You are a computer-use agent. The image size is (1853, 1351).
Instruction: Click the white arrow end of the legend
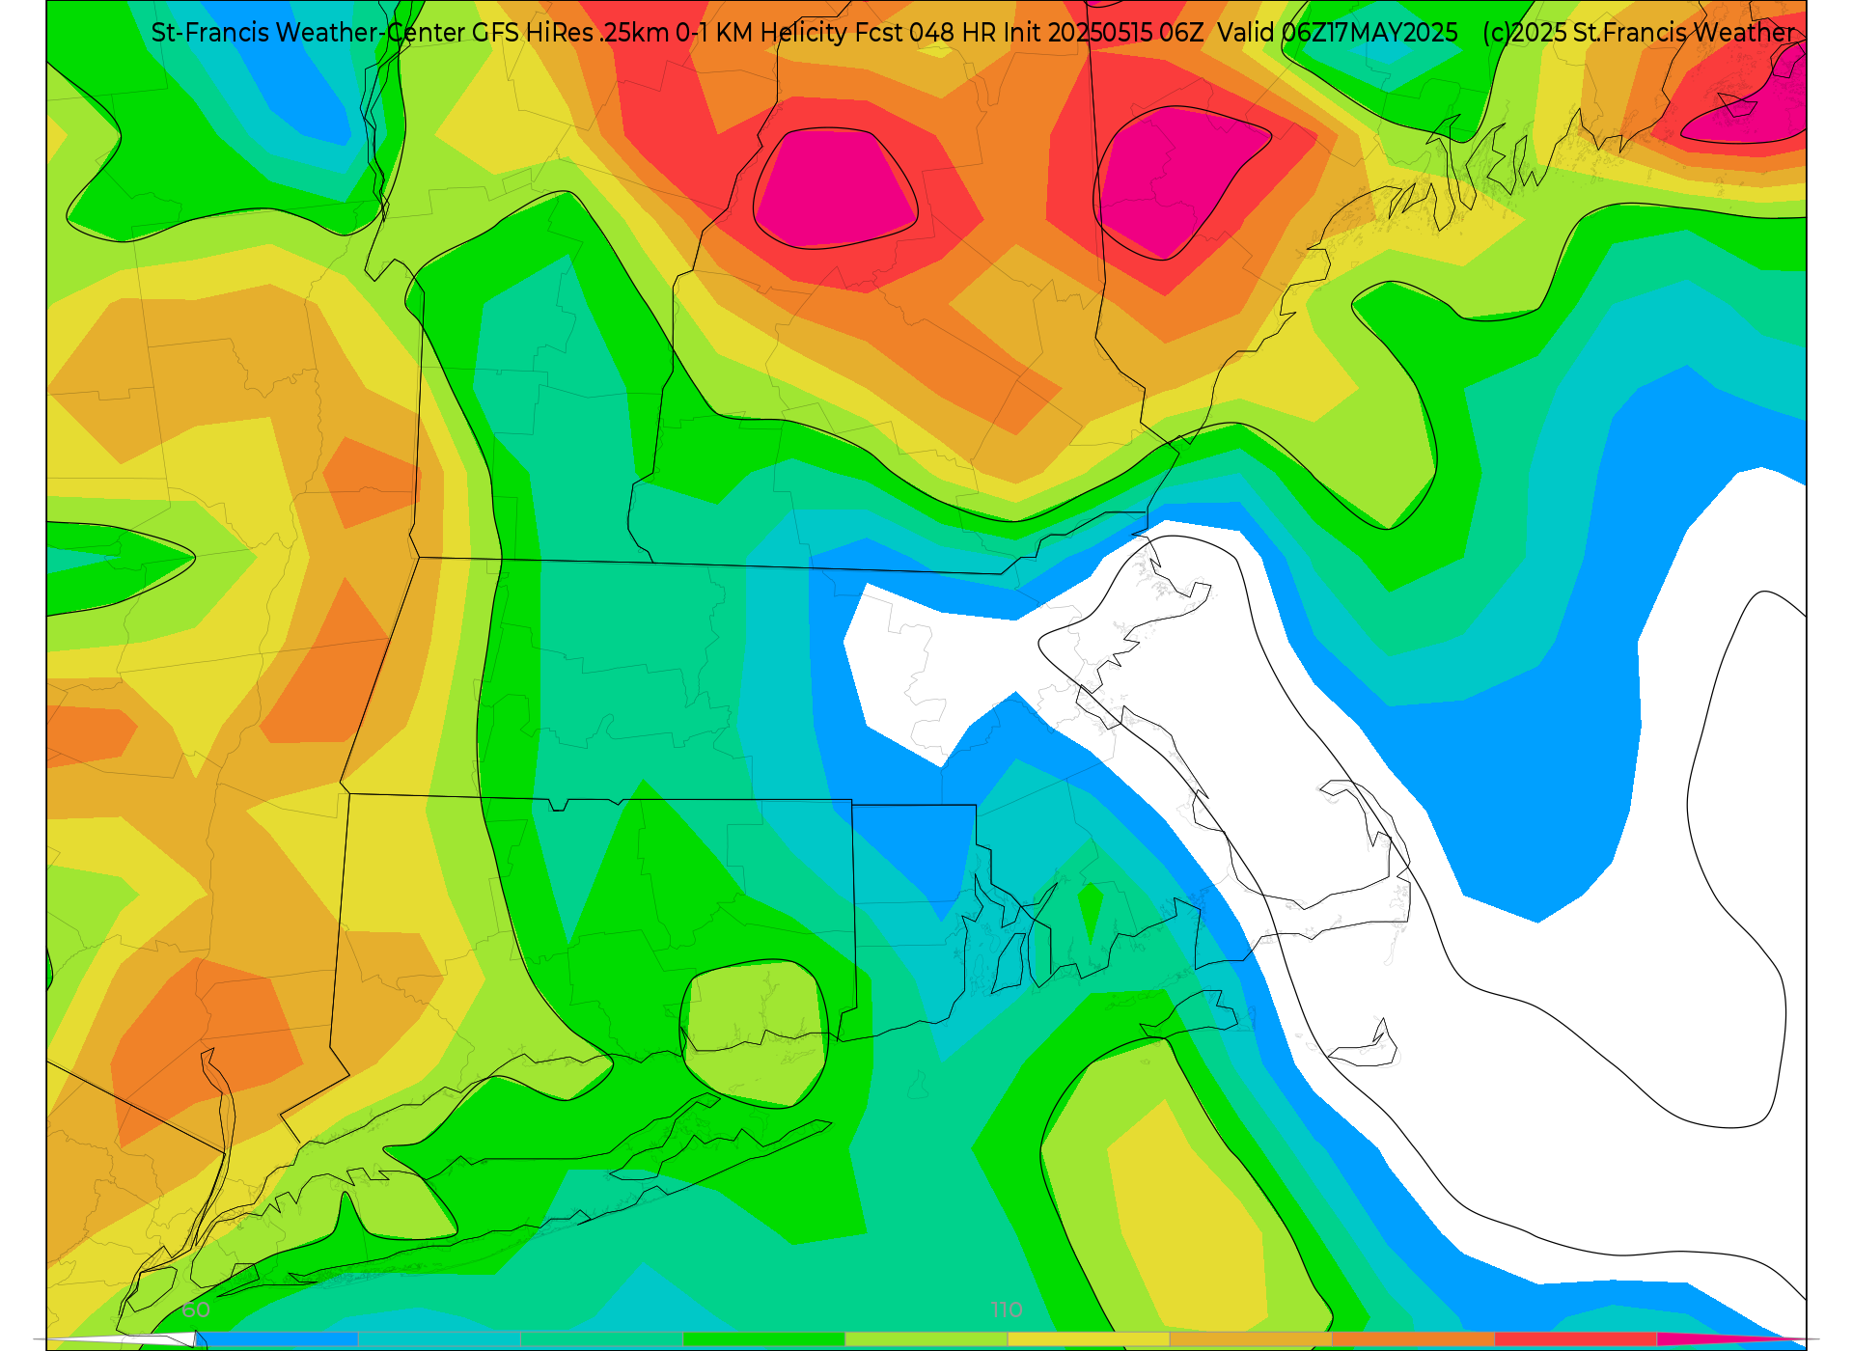point(116,1339)
